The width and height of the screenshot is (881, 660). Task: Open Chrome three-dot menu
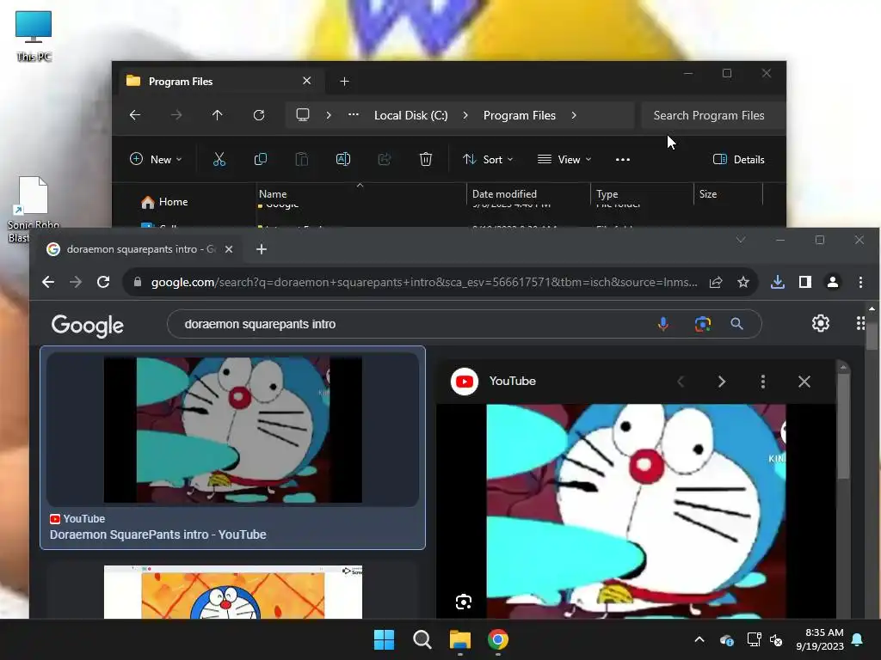click(860, 282)
